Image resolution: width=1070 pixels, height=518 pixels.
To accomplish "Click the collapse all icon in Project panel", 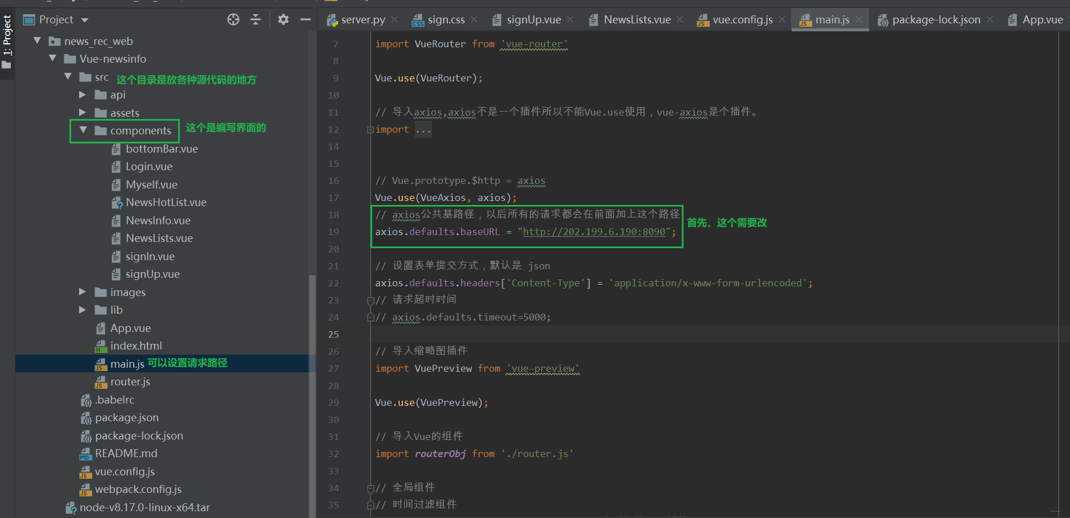I will tap(256, 19).
